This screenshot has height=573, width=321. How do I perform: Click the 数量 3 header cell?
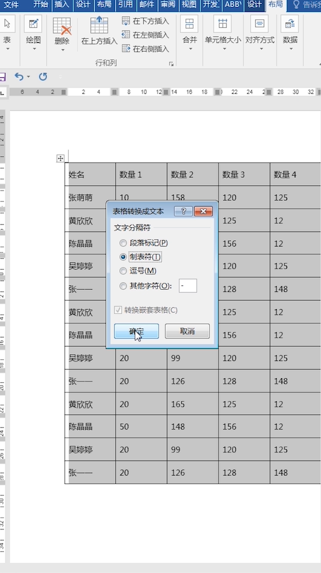[245, 174]
